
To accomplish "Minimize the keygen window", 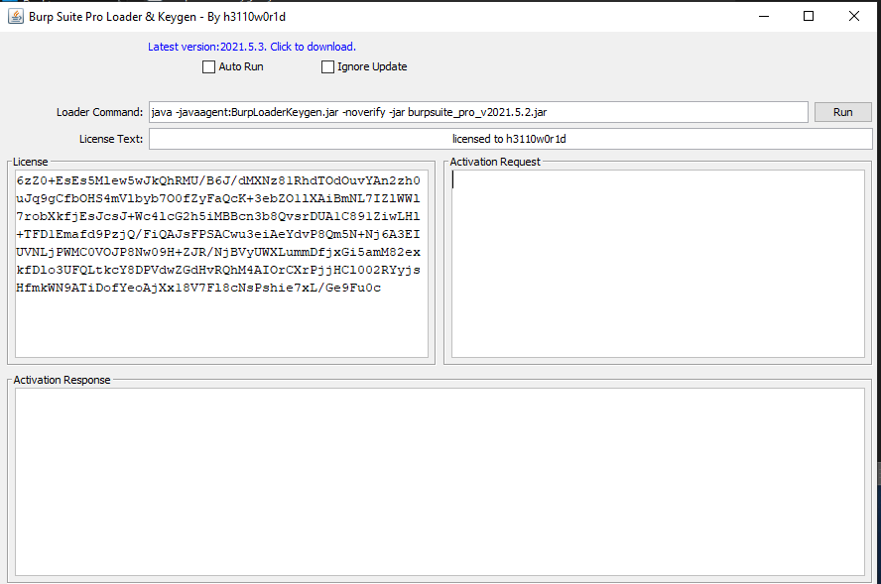I will 764,17.
